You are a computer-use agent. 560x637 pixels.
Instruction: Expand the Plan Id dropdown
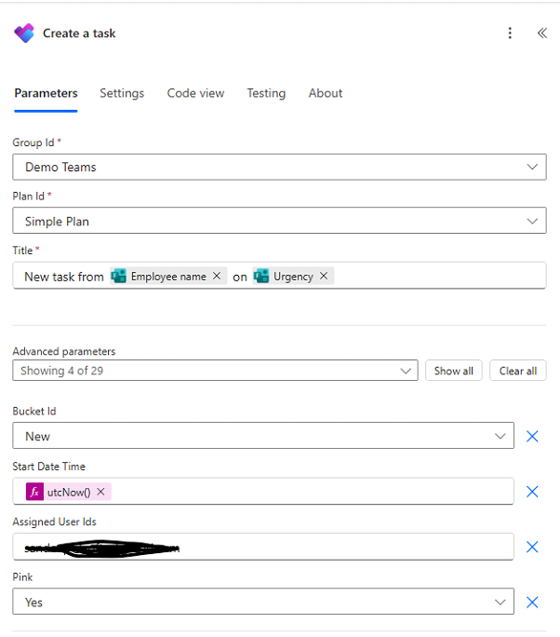[x=532, y=222]
